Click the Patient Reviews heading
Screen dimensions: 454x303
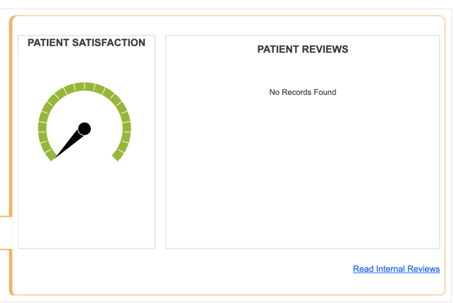tap(302, 50)
